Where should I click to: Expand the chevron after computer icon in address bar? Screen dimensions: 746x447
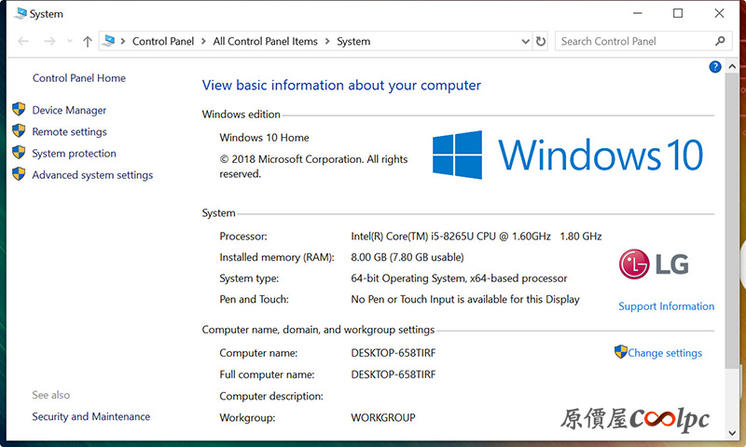pos(123,41)
